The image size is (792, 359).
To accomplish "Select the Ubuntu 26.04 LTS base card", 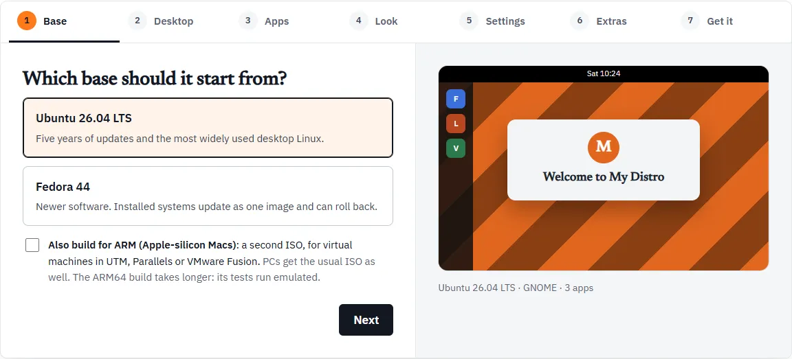I will click(x=208, y=128).
